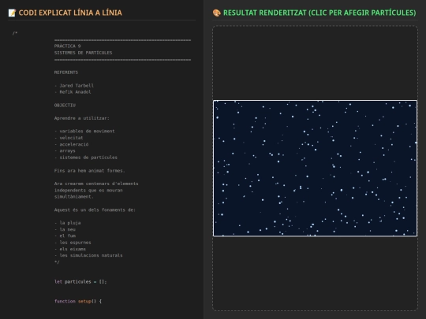
Task: Click the line '- velocitat'
Action: (x=69, y=138)
